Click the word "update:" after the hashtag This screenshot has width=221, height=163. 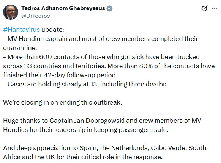[x=53, y=30]
